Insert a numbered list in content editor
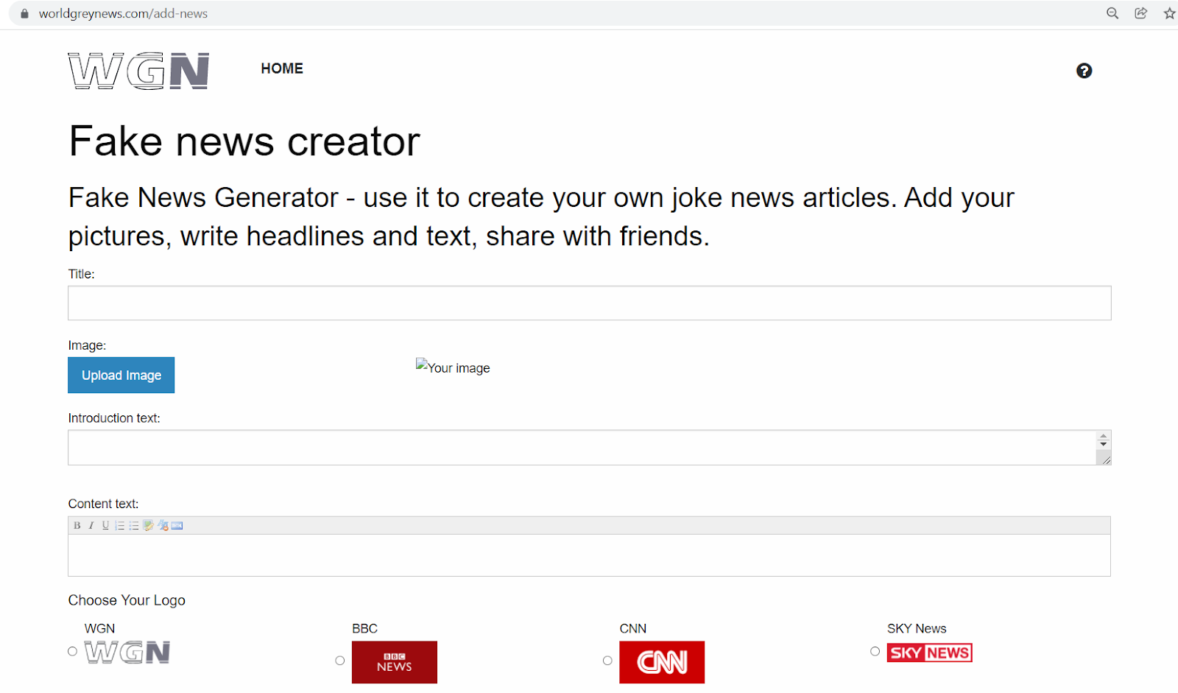This screenshot has width=1178, height=693. point(119,526)
